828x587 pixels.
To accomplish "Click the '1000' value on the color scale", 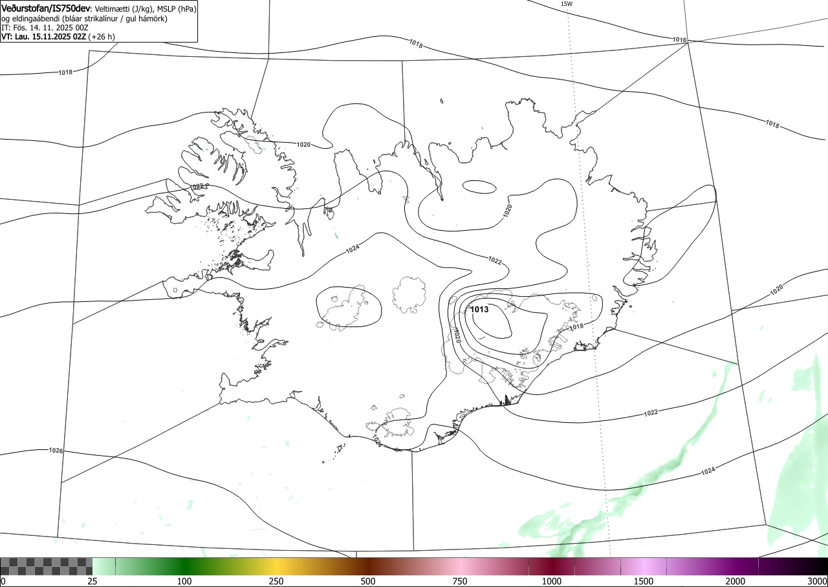I will tap(552, 581).
